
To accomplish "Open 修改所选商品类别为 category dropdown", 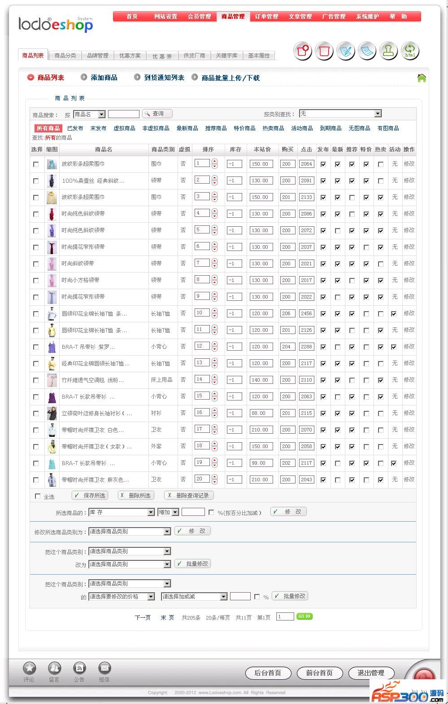I will click(x=130, y=532).
